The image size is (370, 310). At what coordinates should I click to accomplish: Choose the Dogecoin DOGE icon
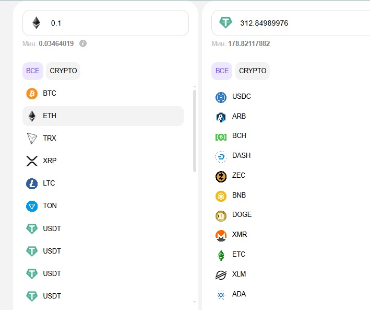coord(221,215)
